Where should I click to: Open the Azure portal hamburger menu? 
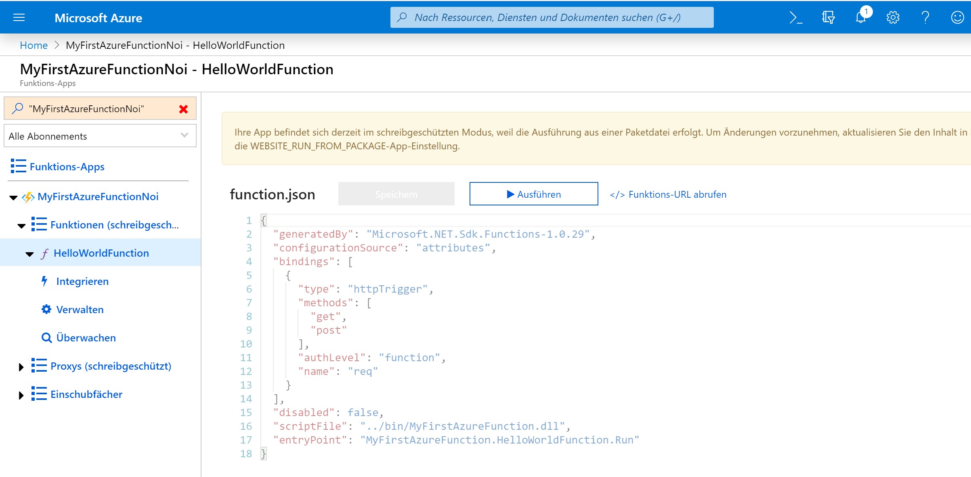19,17
